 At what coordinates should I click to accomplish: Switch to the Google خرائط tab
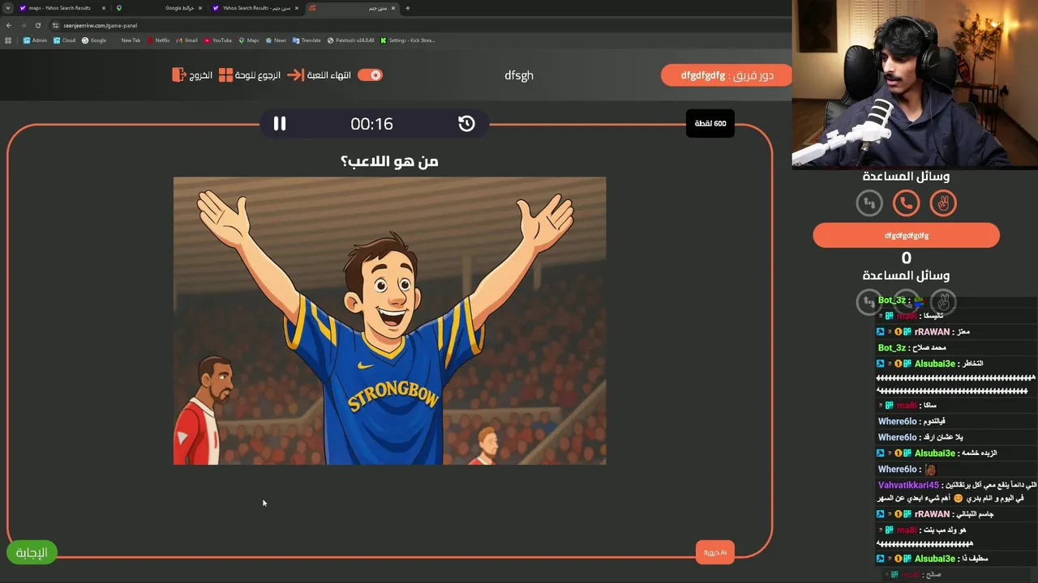pyautogui.click(x=158, y=8)
